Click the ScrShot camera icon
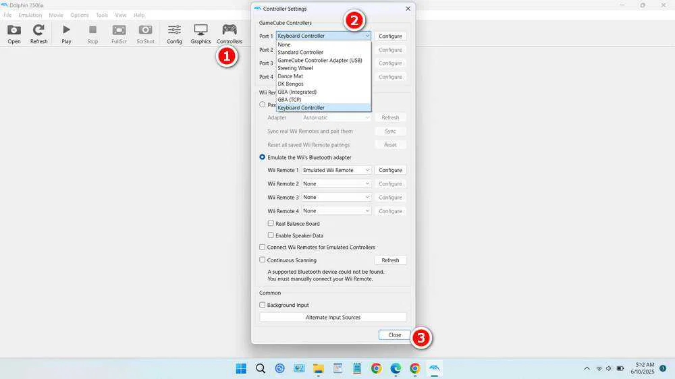 pos(145,30)
